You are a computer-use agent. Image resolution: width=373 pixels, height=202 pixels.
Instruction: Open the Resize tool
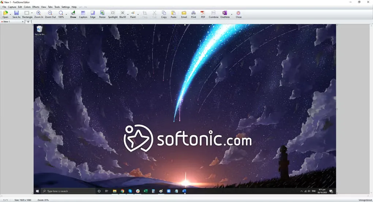click(102, 14)
